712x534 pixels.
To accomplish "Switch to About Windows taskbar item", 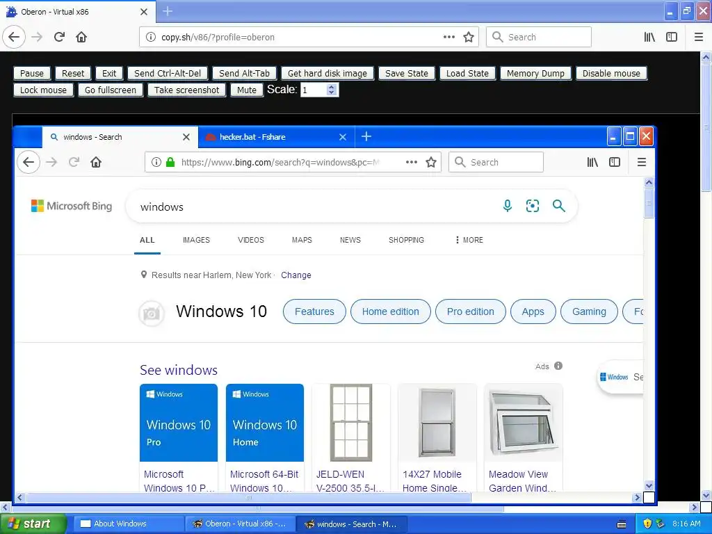I will coord(129,524).
